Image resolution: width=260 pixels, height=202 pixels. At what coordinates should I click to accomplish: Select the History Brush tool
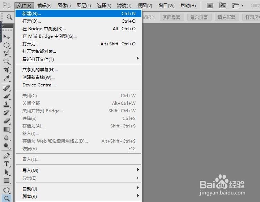tap(7, 113)
